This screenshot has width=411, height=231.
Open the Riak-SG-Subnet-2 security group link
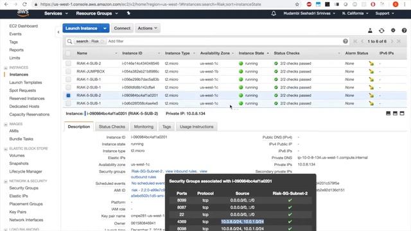(x=147, y=171)
